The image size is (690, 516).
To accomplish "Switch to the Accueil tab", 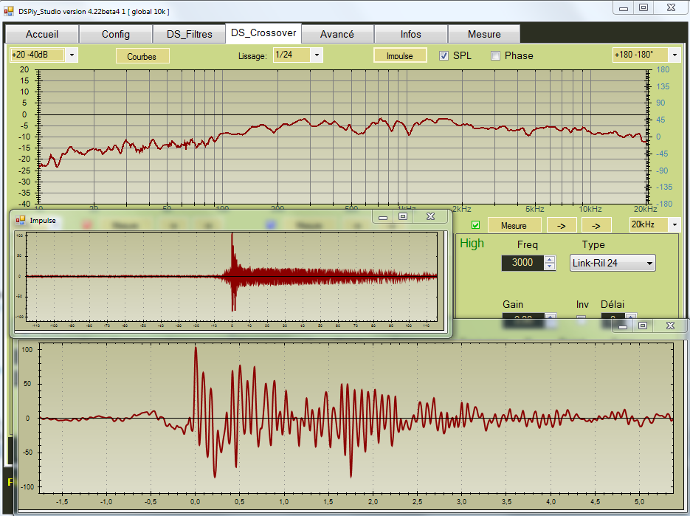I will pos(41,34).
